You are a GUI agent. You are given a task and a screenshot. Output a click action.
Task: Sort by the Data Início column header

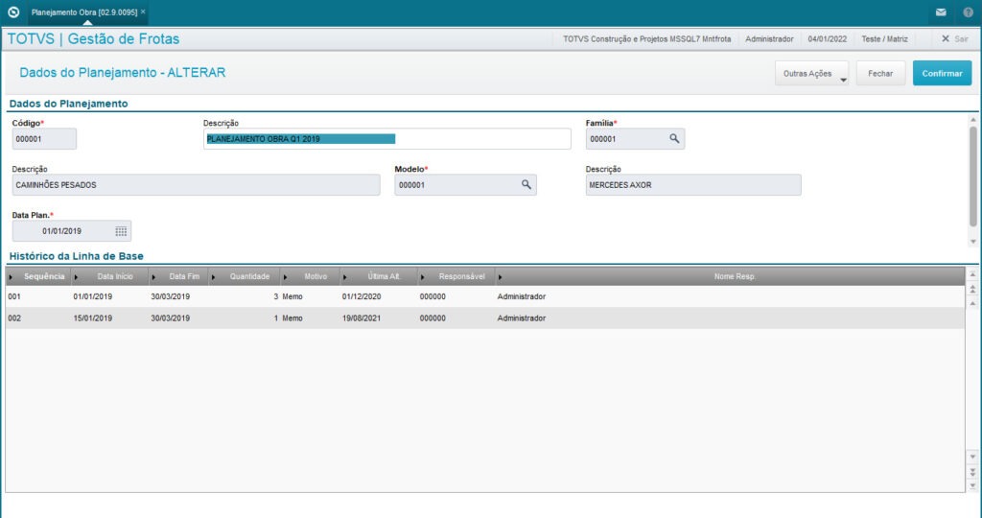(x=109, y=276)
